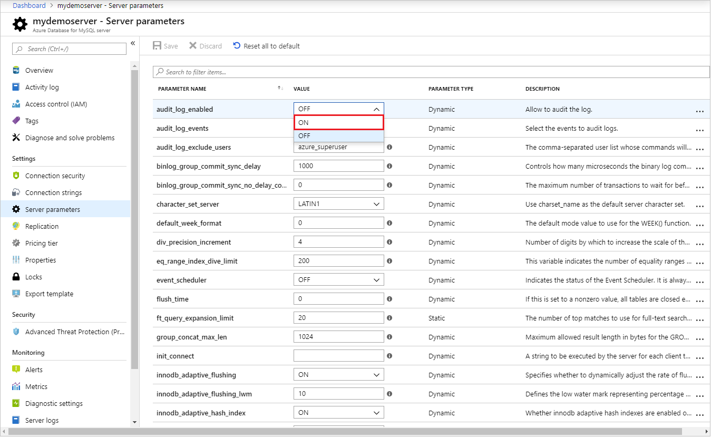
Task: Click the Advanced Threat Protection shield icon
Action: click(16, 332)
